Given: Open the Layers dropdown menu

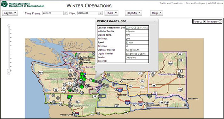Looking at the screenshot, I should click(x=10, y=13).
